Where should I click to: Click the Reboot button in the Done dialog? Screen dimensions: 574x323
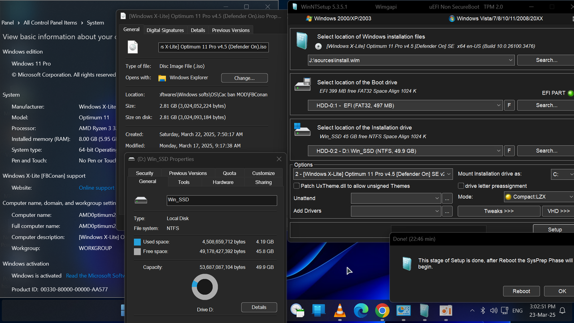(521, 291)
